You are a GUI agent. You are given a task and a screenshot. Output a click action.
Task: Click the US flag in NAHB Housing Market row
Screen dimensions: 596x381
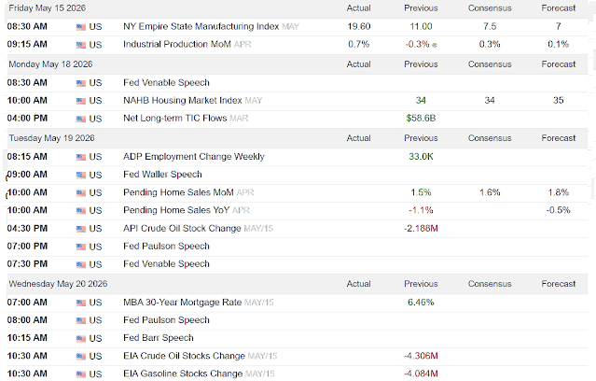click(x=80, y=101)
